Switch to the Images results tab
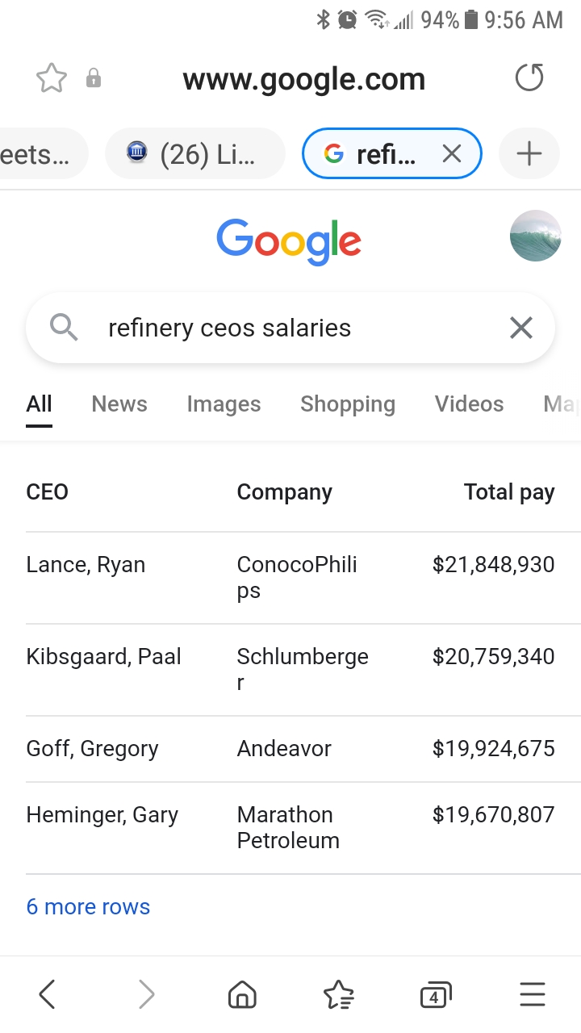 tap(224, 404)
